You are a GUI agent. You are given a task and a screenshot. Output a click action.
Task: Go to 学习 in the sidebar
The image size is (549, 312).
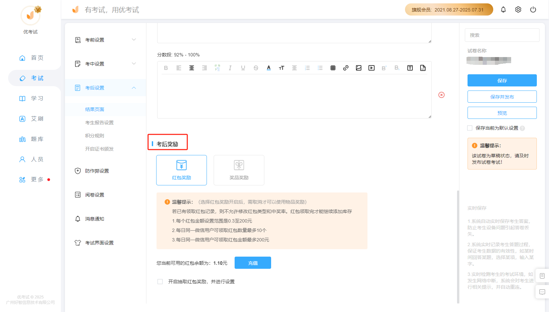pyautogui.click(x=31, y=98)
